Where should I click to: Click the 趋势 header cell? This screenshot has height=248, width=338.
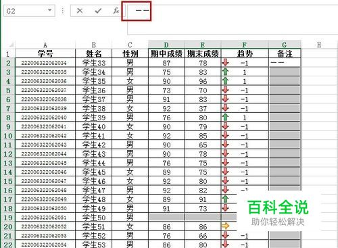point(245,53)
